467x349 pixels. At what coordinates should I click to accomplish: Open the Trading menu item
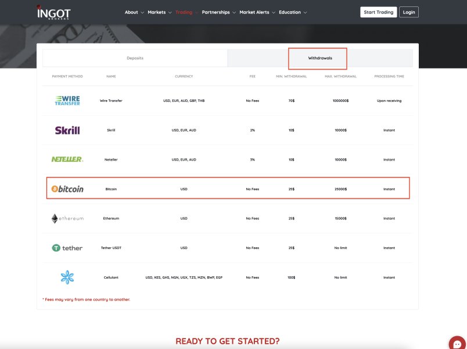184,12
